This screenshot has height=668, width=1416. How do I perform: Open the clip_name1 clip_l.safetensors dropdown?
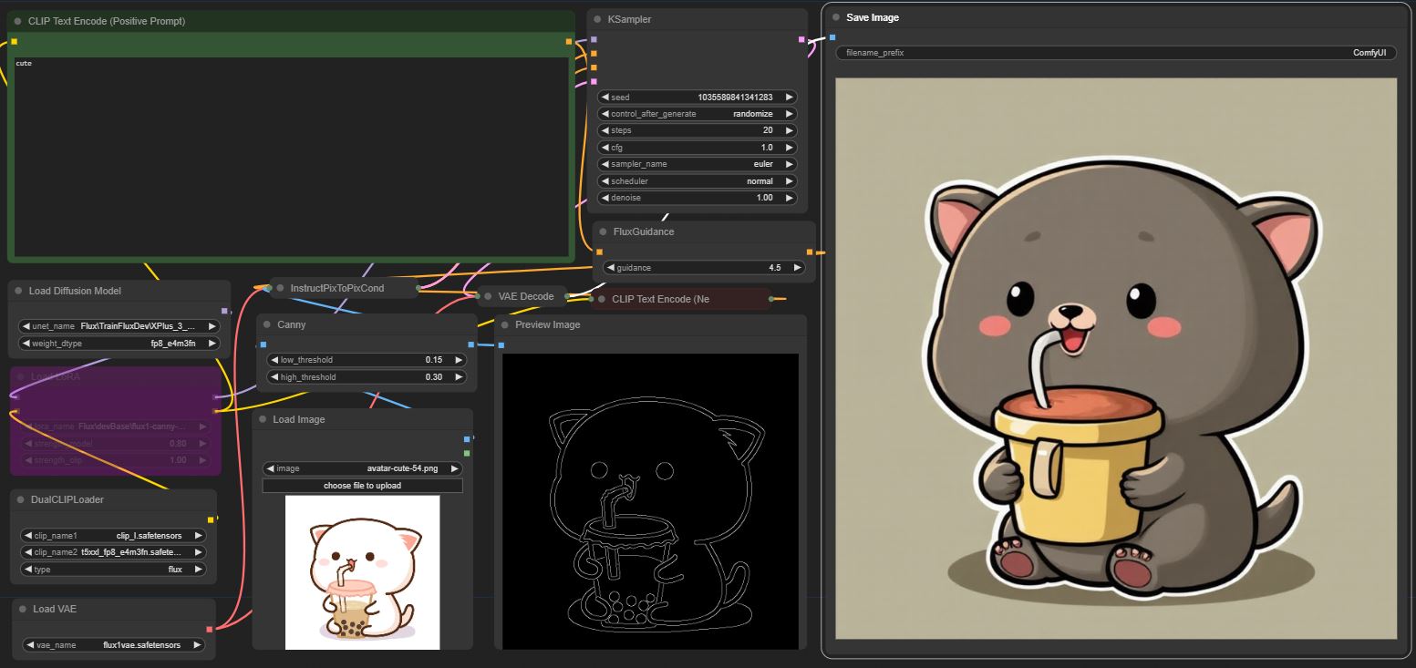pyautogui.click(x=114, y=536)
